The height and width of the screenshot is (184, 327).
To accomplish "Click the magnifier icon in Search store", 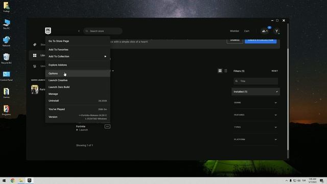I will [87, 31].
